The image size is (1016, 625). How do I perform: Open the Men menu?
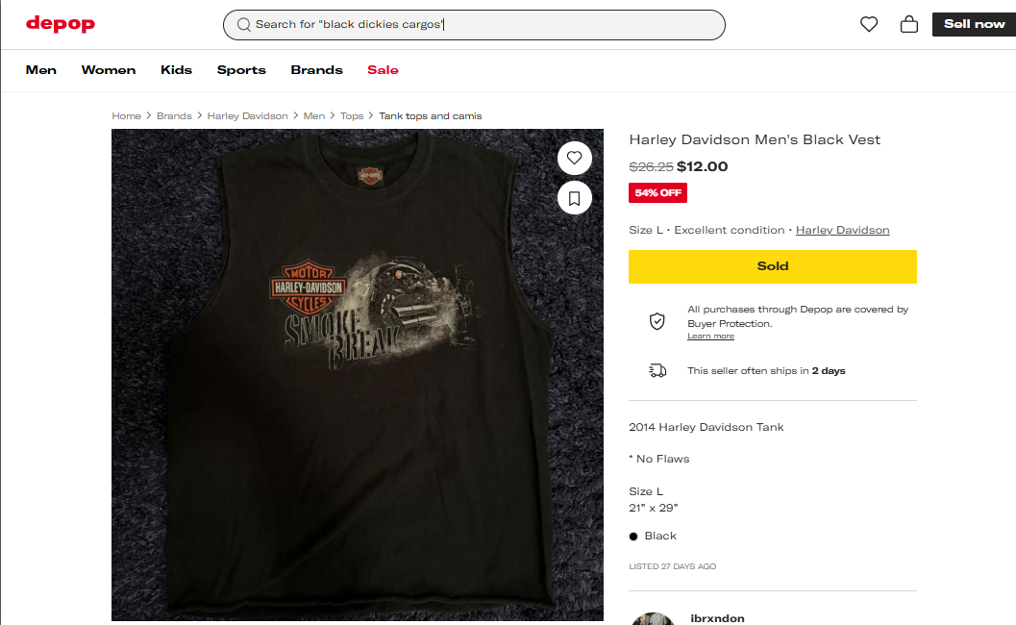pos(41,70)
